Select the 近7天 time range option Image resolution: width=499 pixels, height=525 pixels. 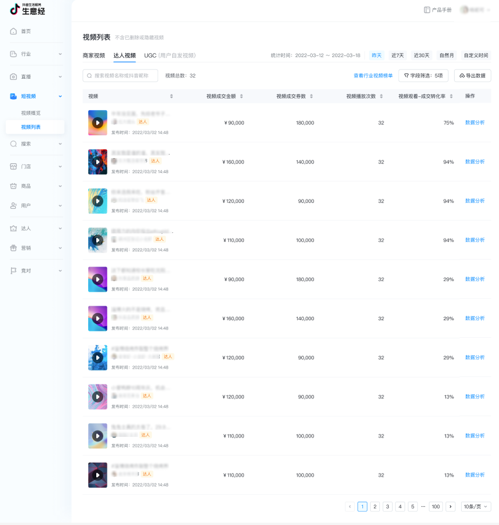coord(397,55)
